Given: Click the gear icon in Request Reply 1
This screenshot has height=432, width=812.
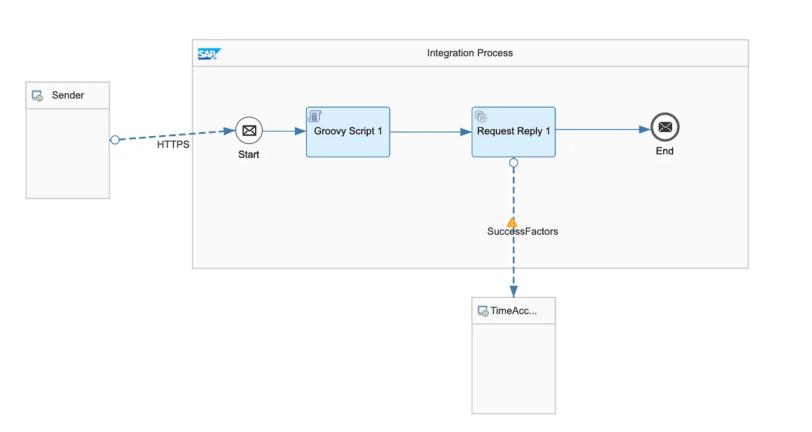Looking at the screenshot, I should coord(480,116).
